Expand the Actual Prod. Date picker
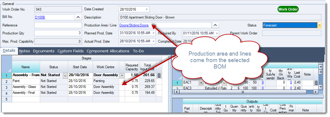The image size is (330, 117). (153, 41)
